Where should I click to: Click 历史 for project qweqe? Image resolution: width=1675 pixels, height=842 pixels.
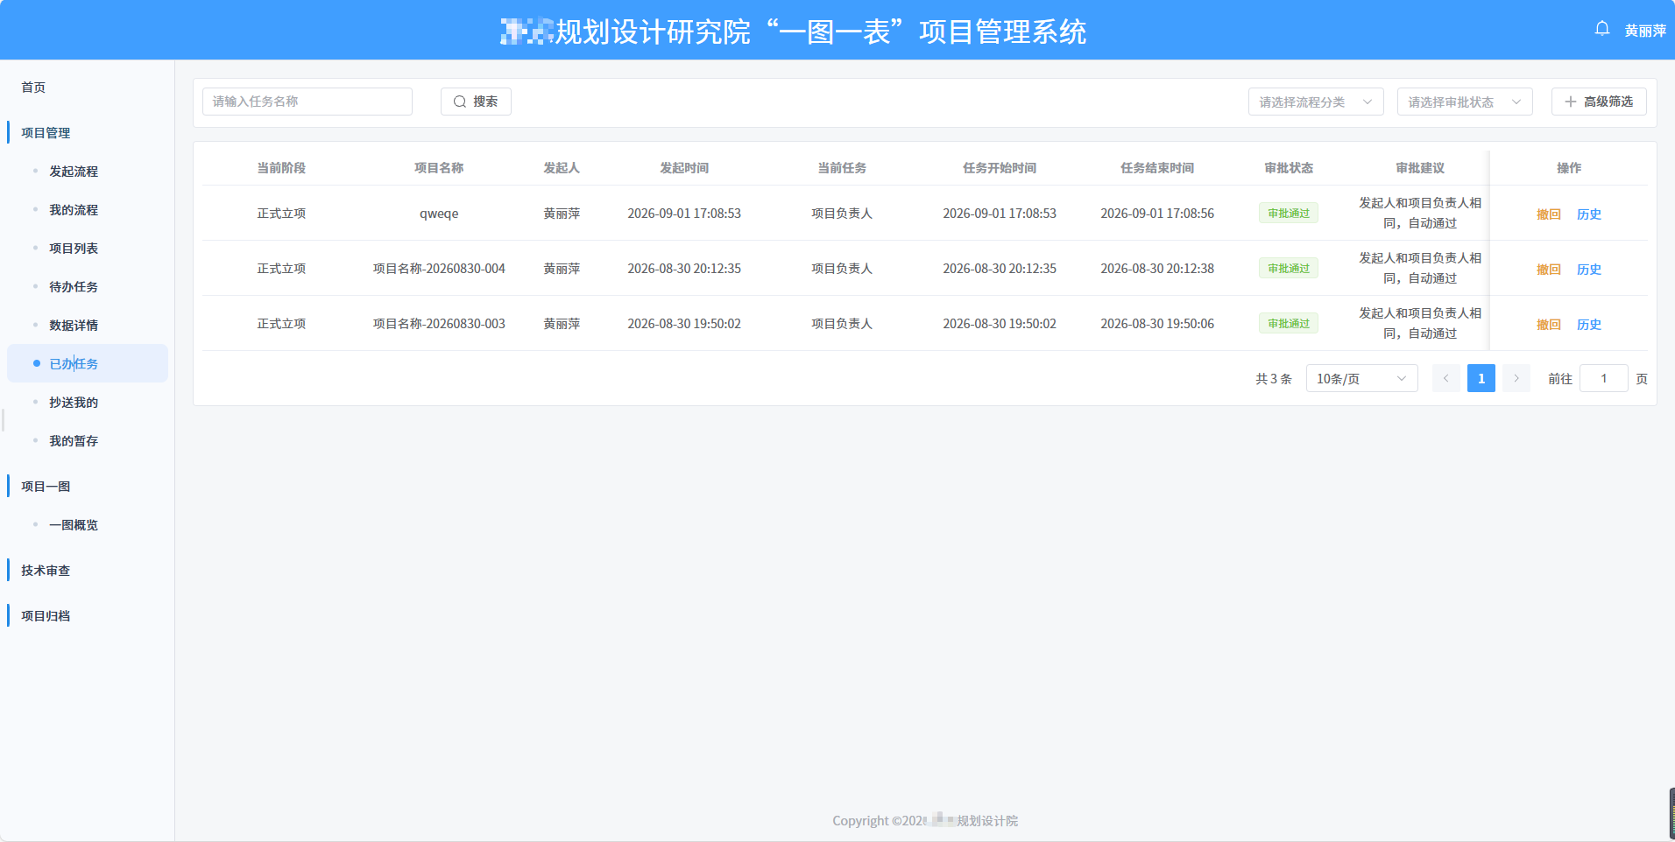pyautogui.click(x=1589, y=214)
